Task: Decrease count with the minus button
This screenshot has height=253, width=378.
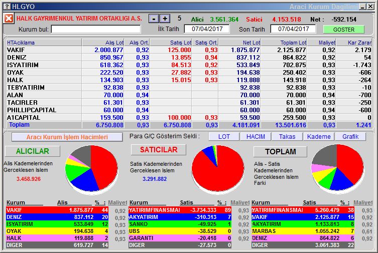Action: (154, 19)
